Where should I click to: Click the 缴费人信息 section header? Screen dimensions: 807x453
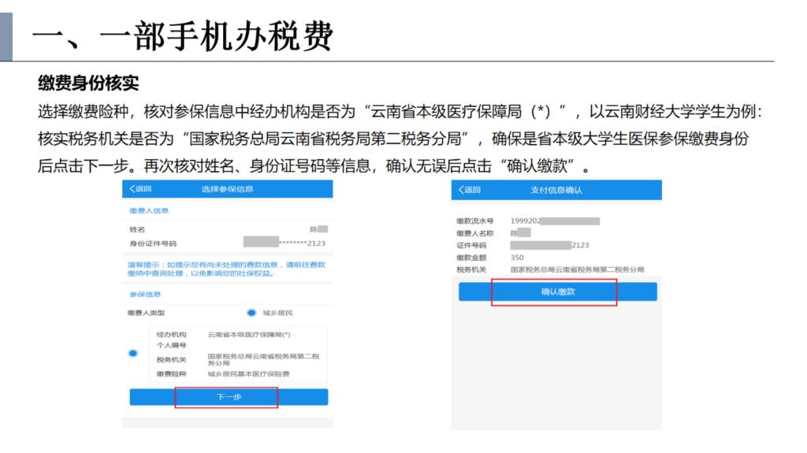149,211
